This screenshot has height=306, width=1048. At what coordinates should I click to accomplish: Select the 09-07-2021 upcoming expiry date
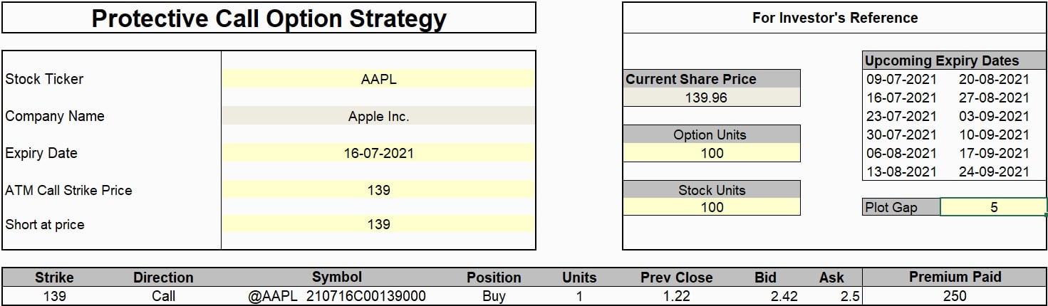901,79
